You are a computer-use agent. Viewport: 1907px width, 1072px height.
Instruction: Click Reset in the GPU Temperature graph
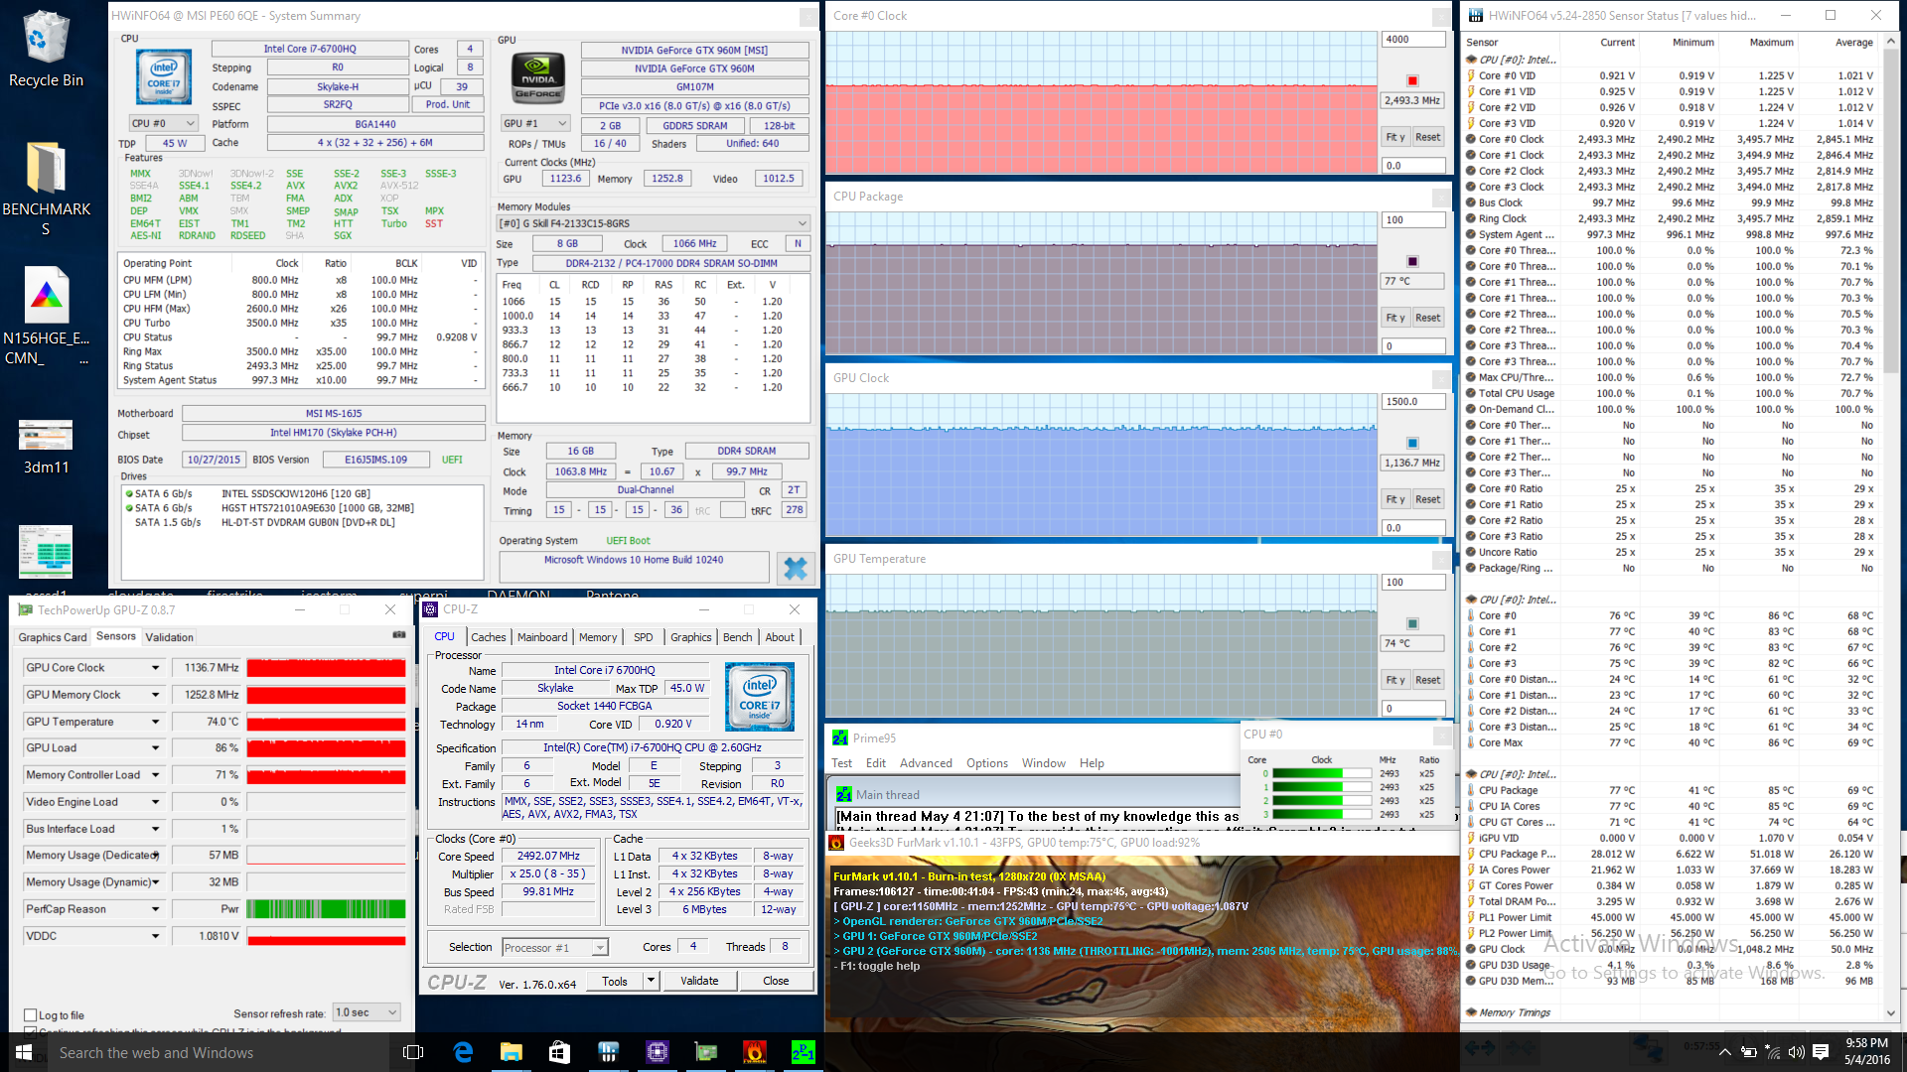point(1427,680)
